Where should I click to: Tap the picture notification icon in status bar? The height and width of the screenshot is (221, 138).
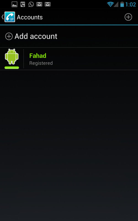15,4
